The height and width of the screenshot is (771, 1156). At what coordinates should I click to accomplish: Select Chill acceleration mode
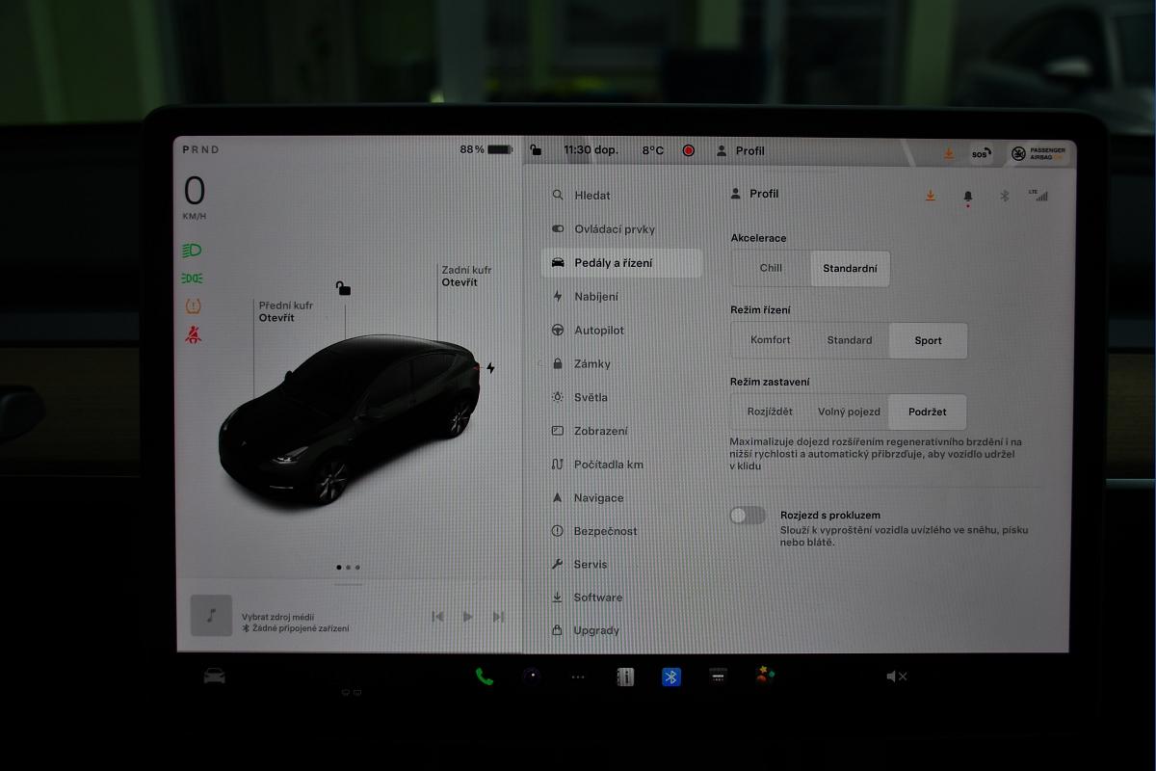(771, 268)
